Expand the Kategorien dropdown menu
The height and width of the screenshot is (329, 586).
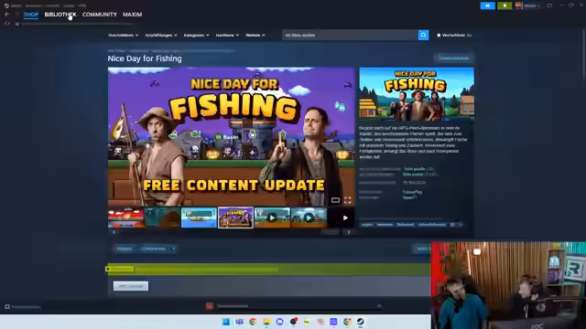tap(196, 35)
